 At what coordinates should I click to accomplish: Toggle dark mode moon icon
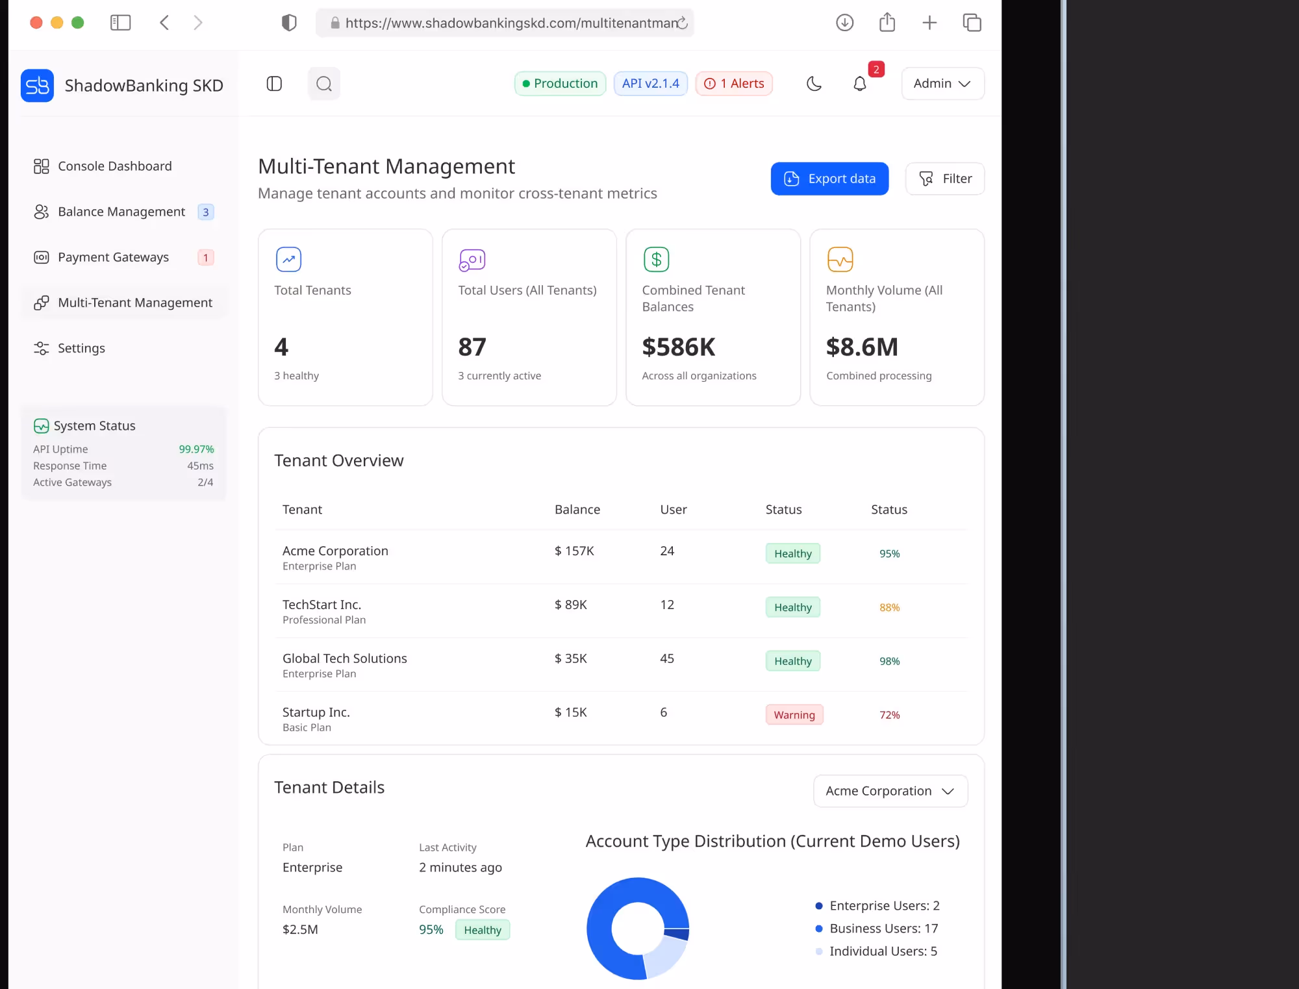pos(814,84)
